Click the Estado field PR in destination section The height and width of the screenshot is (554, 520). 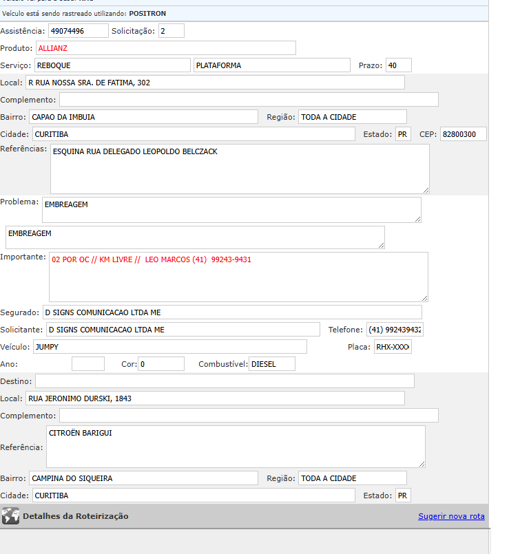pos(403,496)
